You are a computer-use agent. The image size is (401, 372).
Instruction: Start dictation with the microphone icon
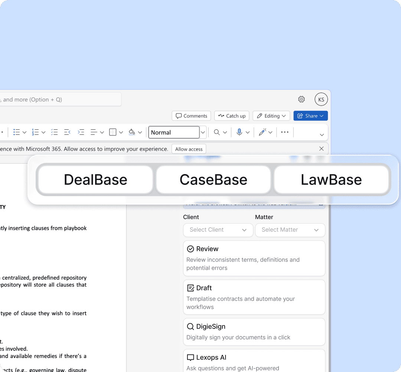coord(239,132)
